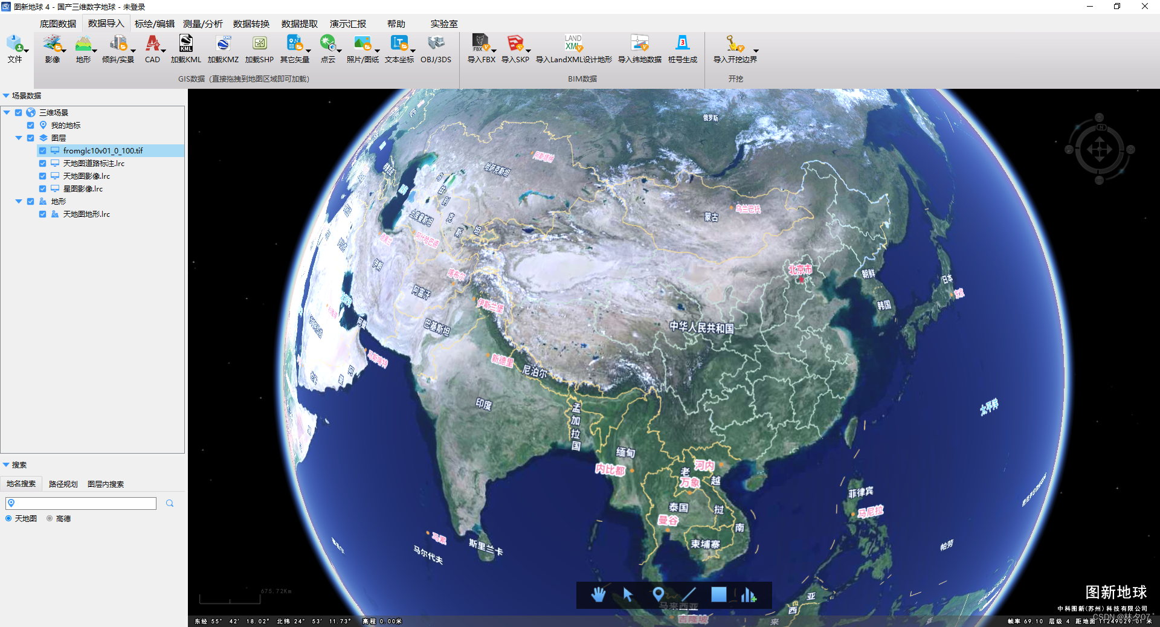
Task: Uncheck the 我的地标 checkbox
Action: [30, 125]
